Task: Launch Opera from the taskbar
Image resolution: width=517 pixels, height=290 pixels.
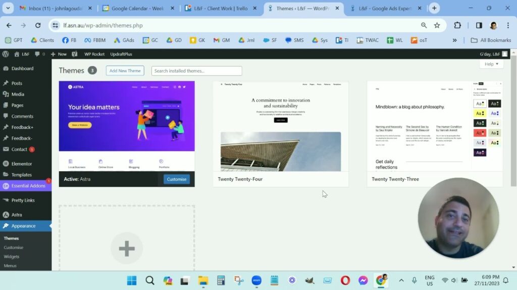Action: pos(345,280)
